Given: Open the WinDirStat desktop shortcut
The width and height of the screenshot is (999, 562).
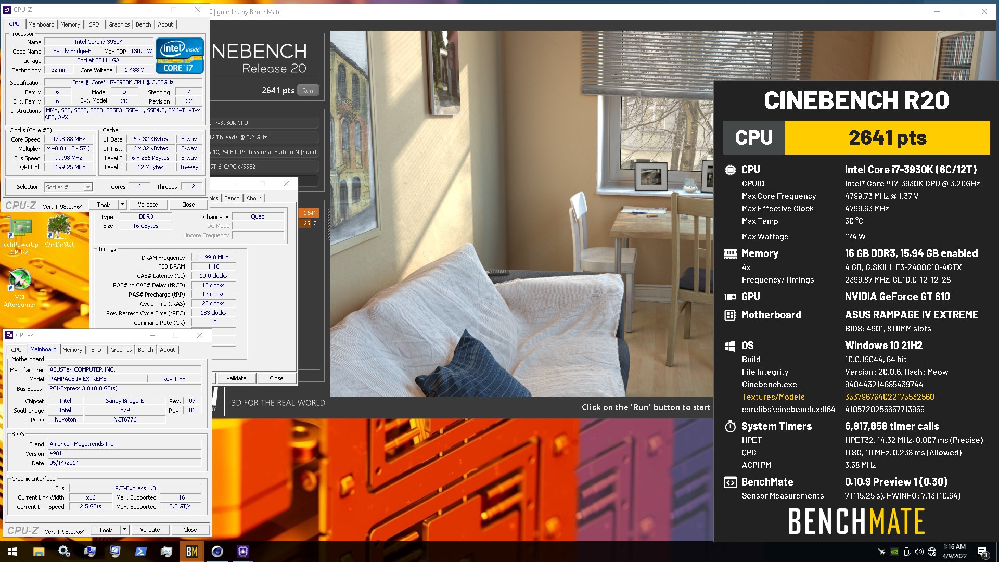Looking at the screenshot, I should coord(59,232).
